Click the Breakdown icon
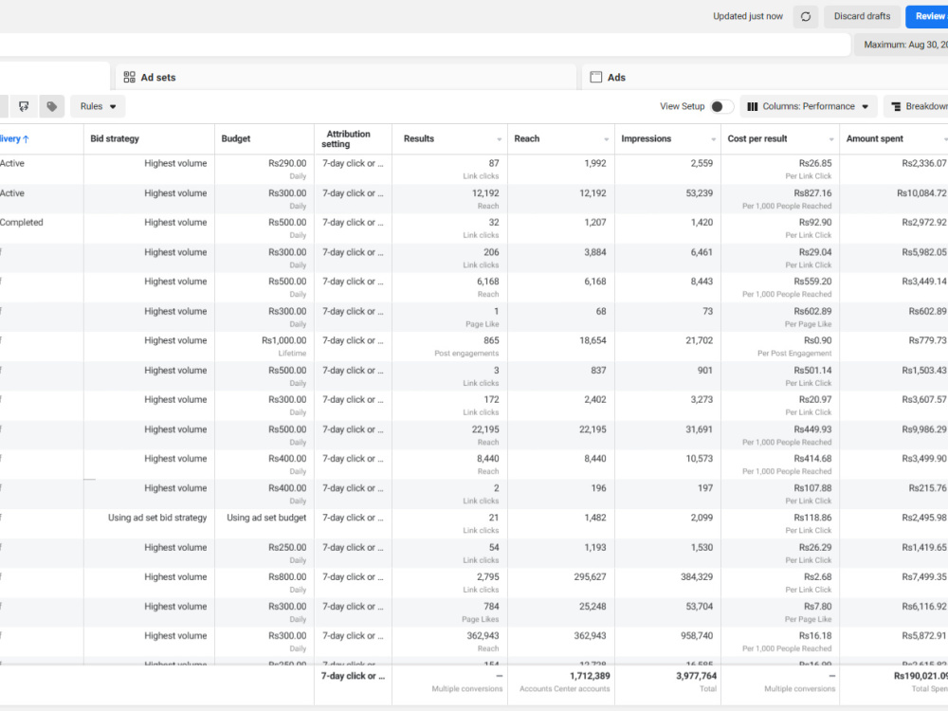948x711 pixels. pos(896,106)
